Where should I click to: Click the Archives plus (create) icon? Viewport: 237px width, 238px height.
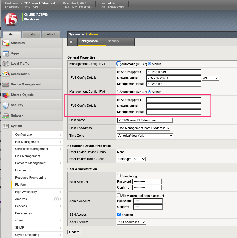[x=57, y=199]
